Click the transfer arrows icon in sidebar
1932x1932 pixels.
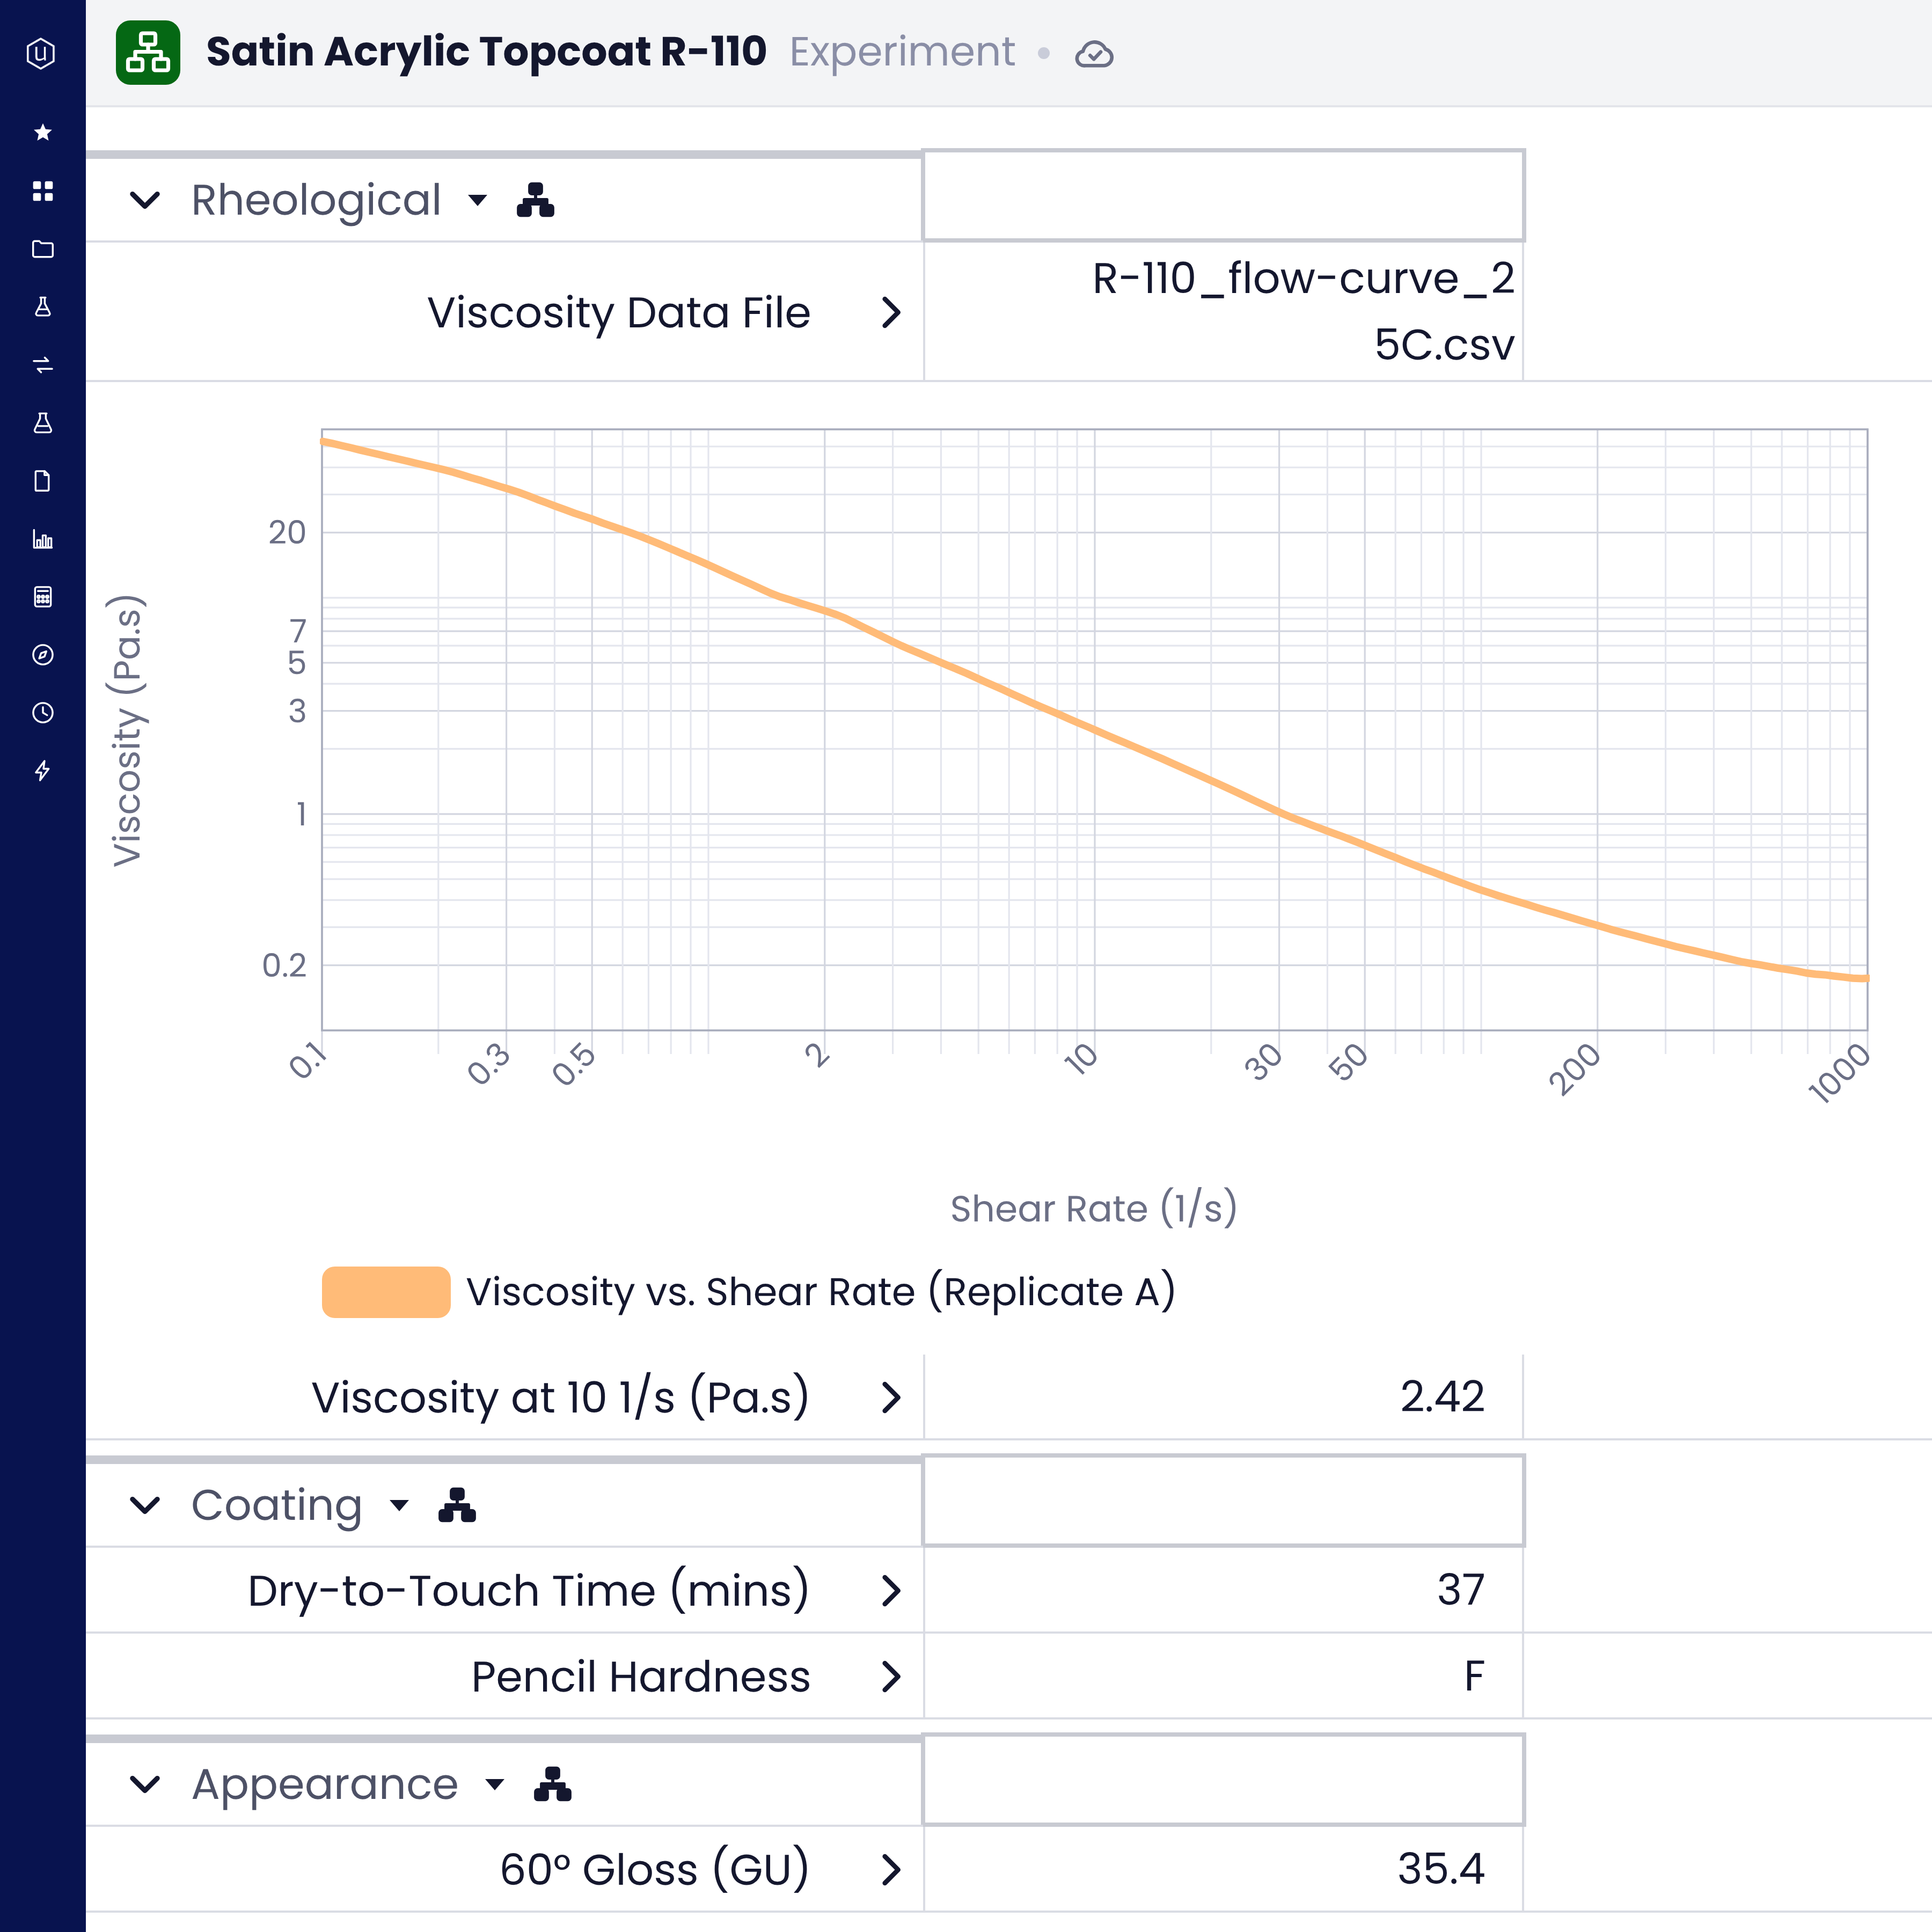(42, 365)
